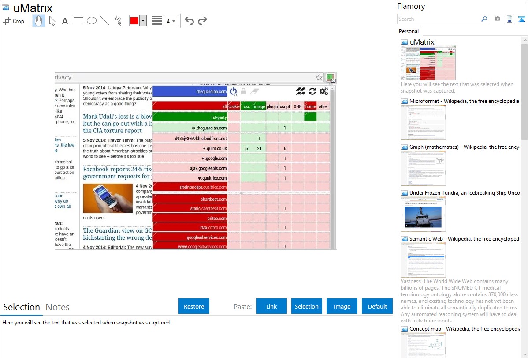Select the straight line tool
This screenshot has width=528, height=358.
coord(104,21)
